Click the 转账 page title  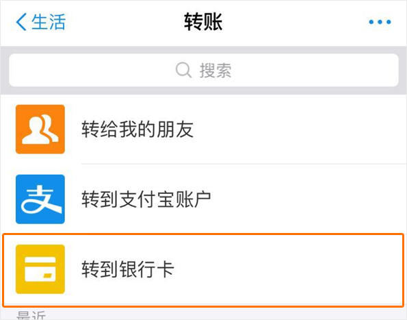click(203, 22)
